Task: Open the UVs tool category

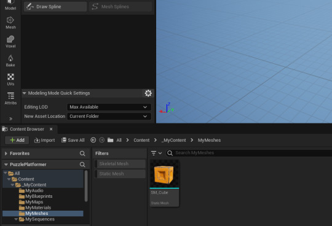Action: [x=10, y=79]
